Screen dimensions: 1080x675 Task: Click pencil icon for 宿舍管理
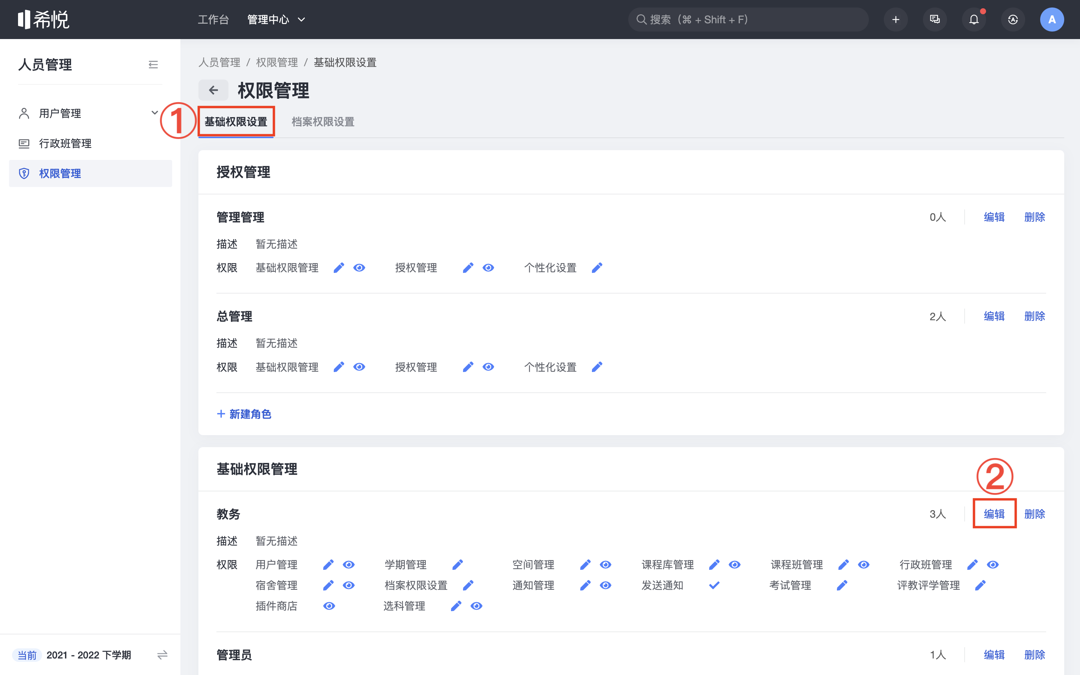click(x=328, y=585)
